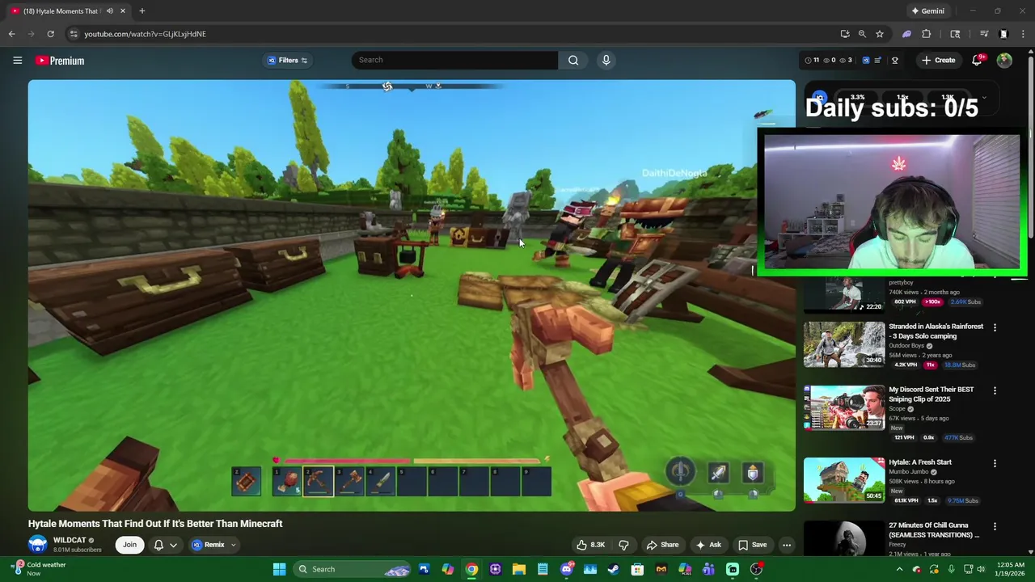Open the 27 Minutes Of Chill Gunna title
1035x582 pixels.
click(933, 529)
